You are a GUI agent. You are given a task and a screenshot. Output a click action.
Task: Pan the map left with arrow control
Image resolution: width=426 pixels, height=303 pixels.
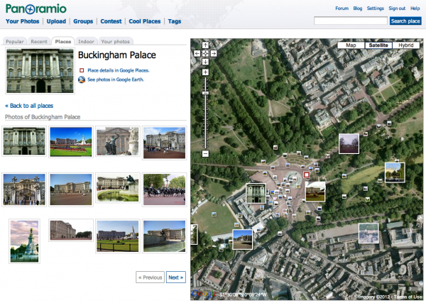pos(197,53)
